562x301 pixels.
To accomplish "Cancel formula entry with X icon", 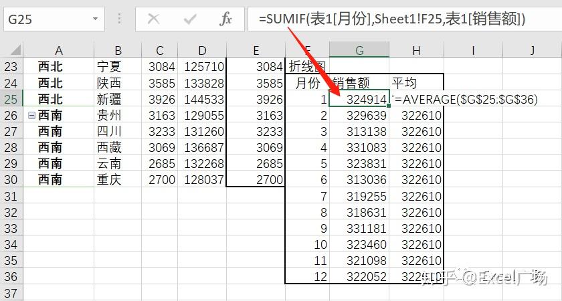I will [153, 19].
